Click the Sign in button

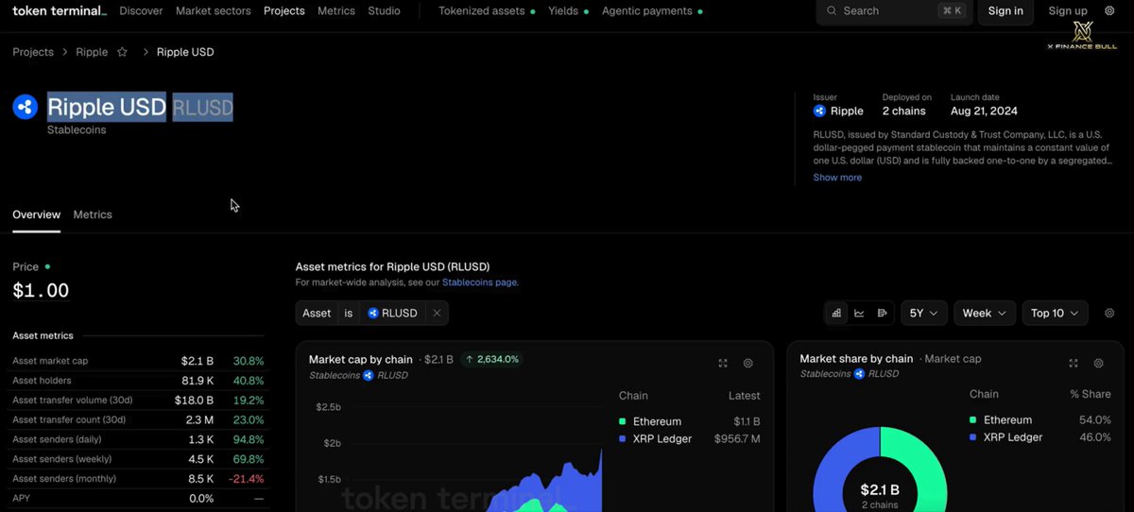(1005, 10)
